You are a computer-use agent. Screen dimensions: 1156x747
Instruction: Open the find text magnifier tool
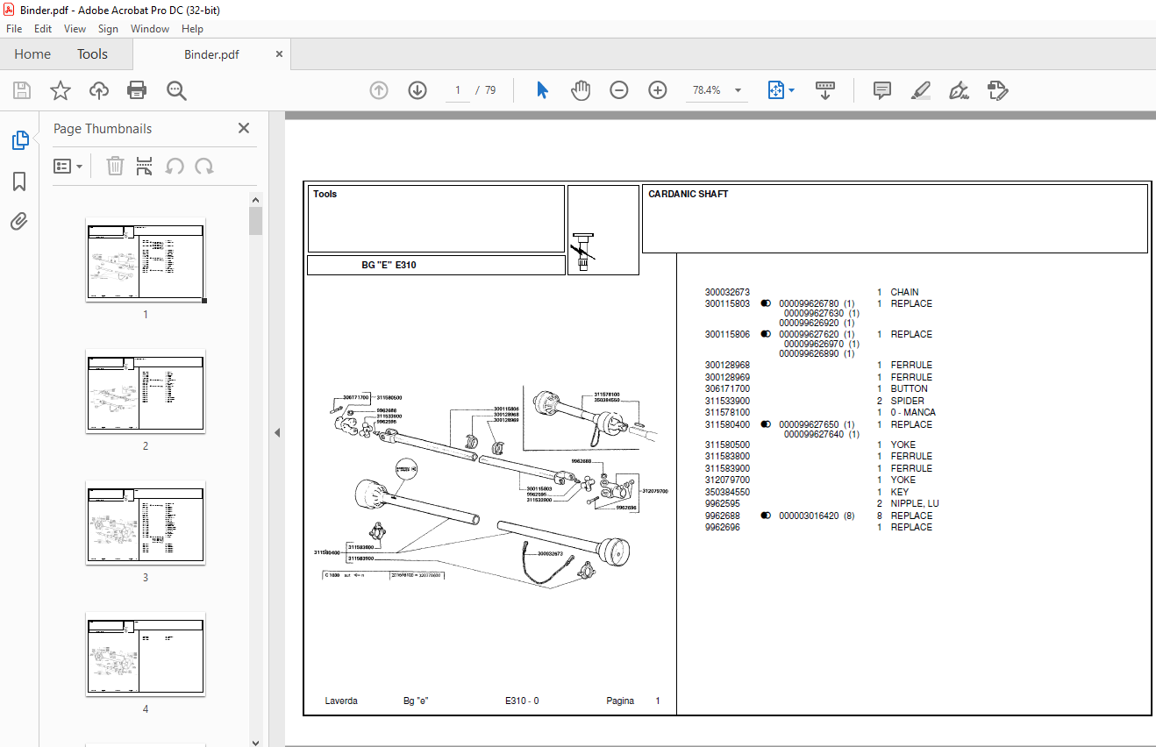pyautogui.click(x=176, y=90)
